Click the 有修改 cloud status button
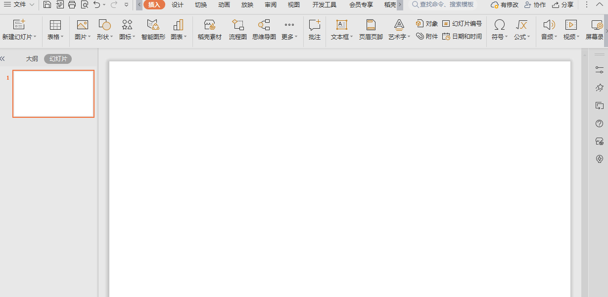The width and height of the screenshot is (608, 297). click(505, 5)
